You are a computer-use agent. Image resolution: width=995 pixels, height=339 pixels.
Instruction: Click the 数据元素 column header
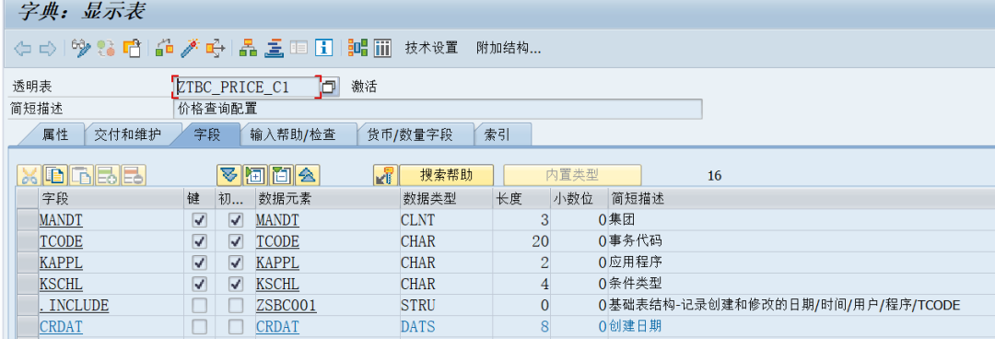326,199
